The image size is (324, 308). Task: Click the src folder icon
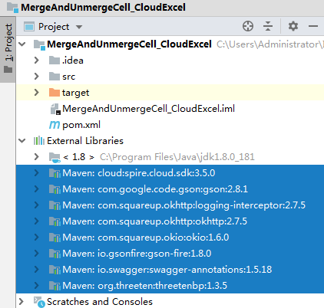click(55, 77)
